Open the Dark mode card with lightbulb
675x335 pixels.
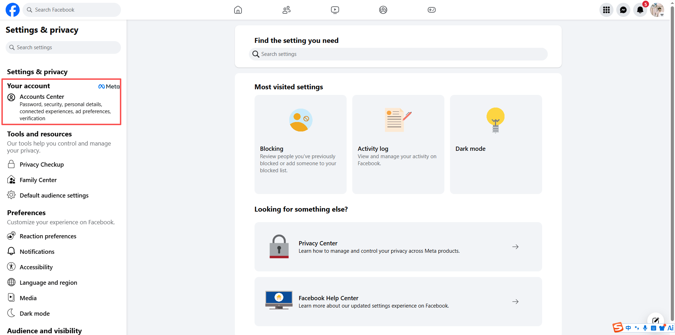pyautogui.click(x=496, y=144)
